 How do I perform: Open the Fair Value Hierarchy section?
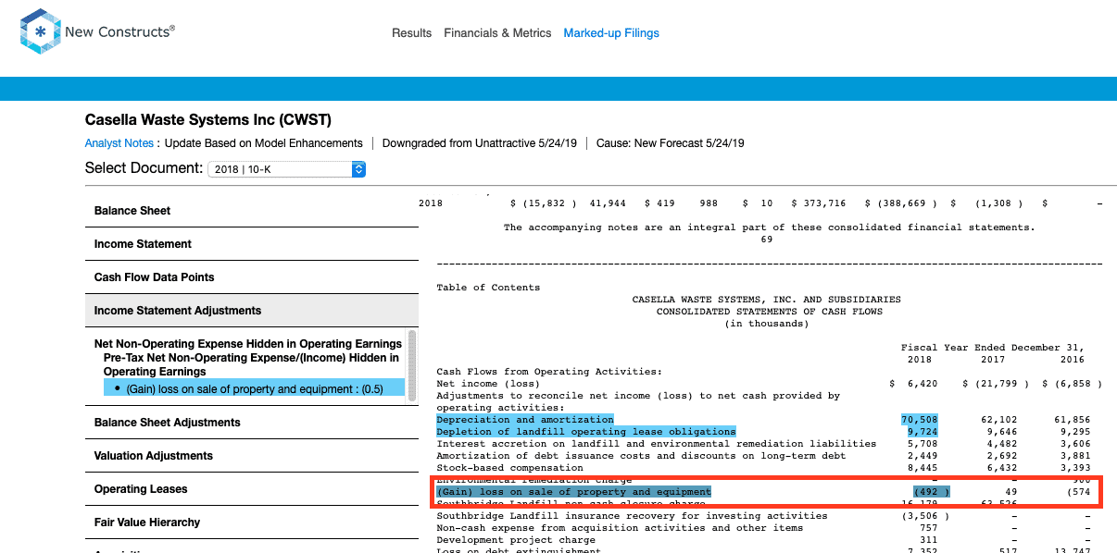251,522
